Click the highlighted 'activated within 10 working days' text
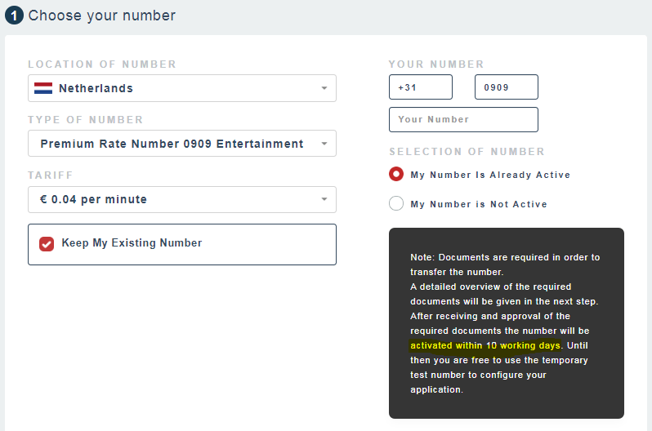The width and height of the screenshot is (652, 431). click(485, 345)
